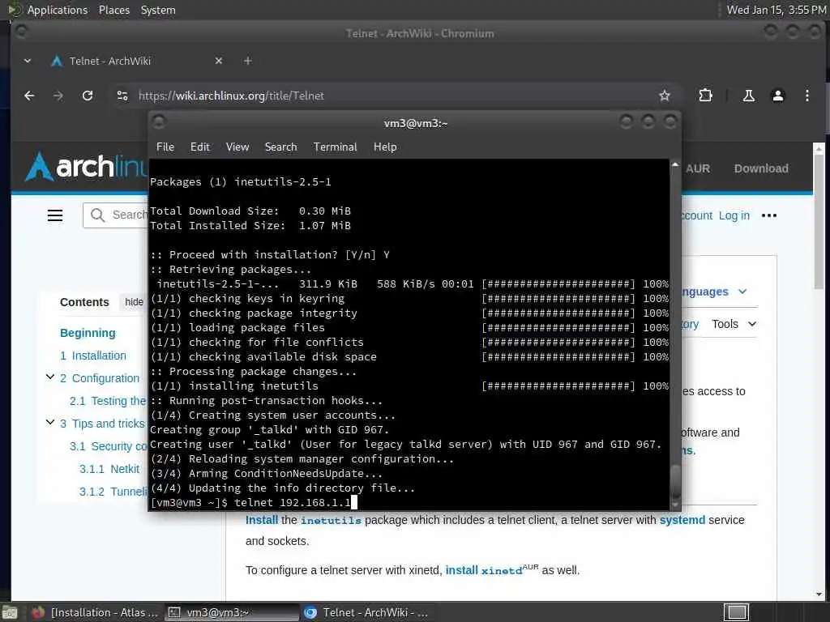The height and width of the screenshot is (622, 830).
Task: Collapse the 2 Configuration section chevron
Action: [50, 377]
